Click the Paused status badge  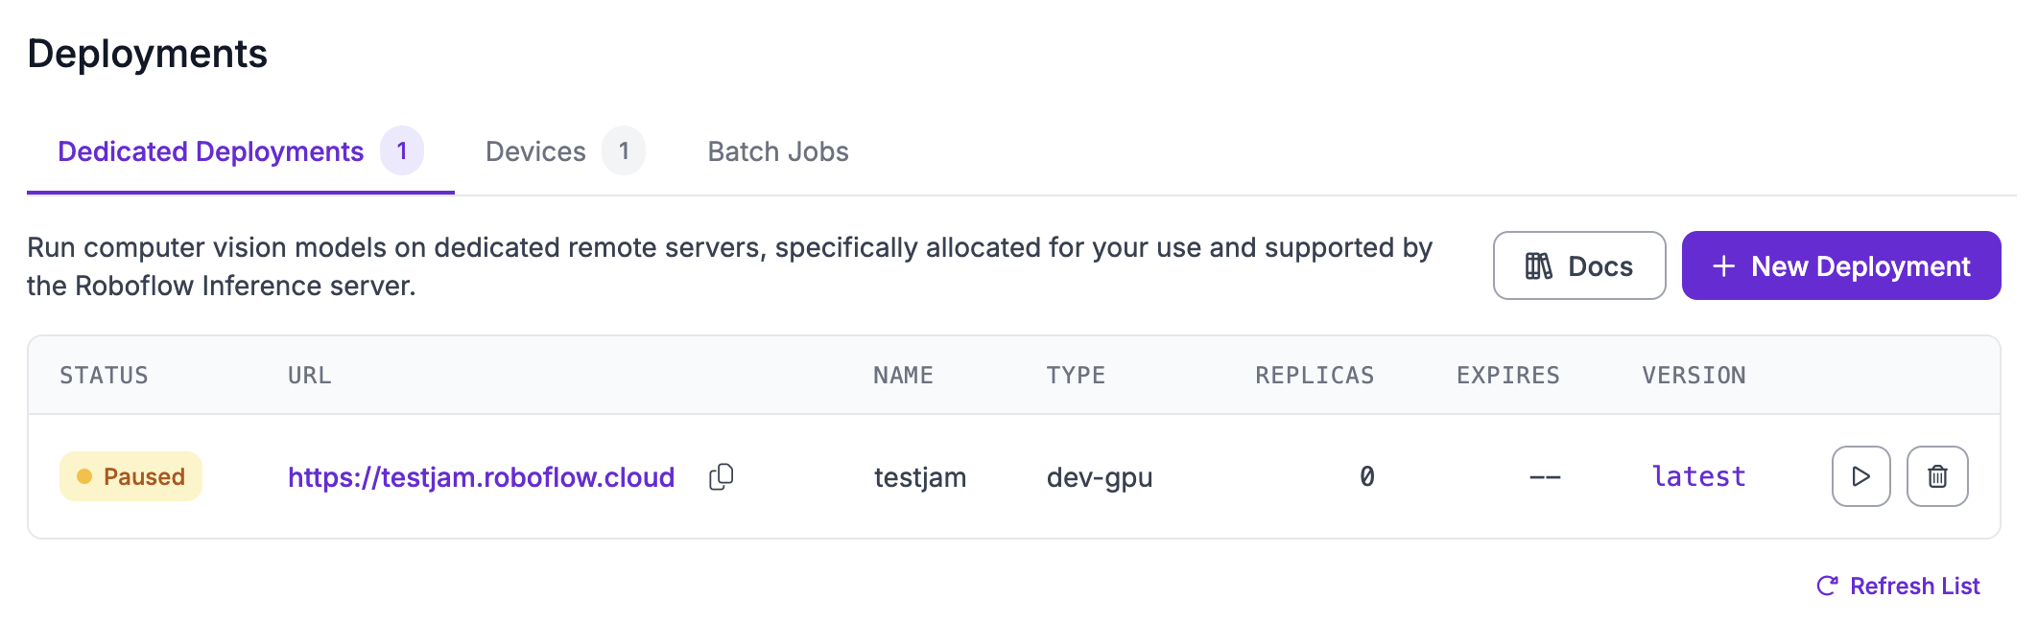click(130, 476)
